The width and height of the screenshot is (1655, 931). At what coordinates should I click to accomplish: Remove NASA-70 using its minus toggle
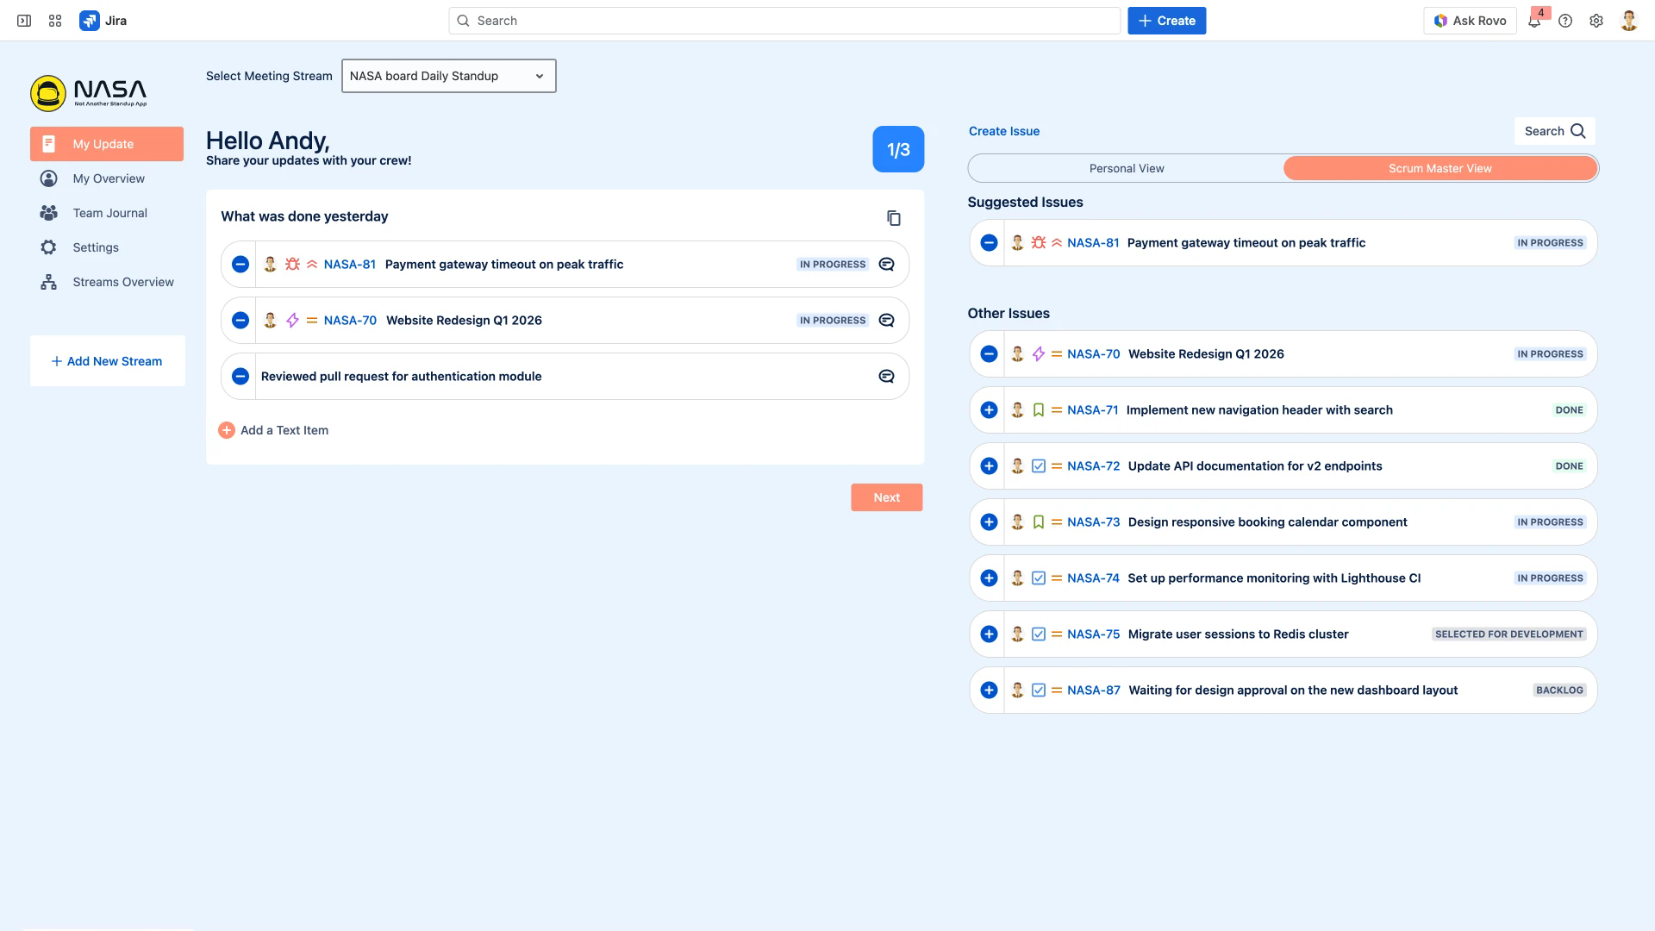[x=988, y=353]
